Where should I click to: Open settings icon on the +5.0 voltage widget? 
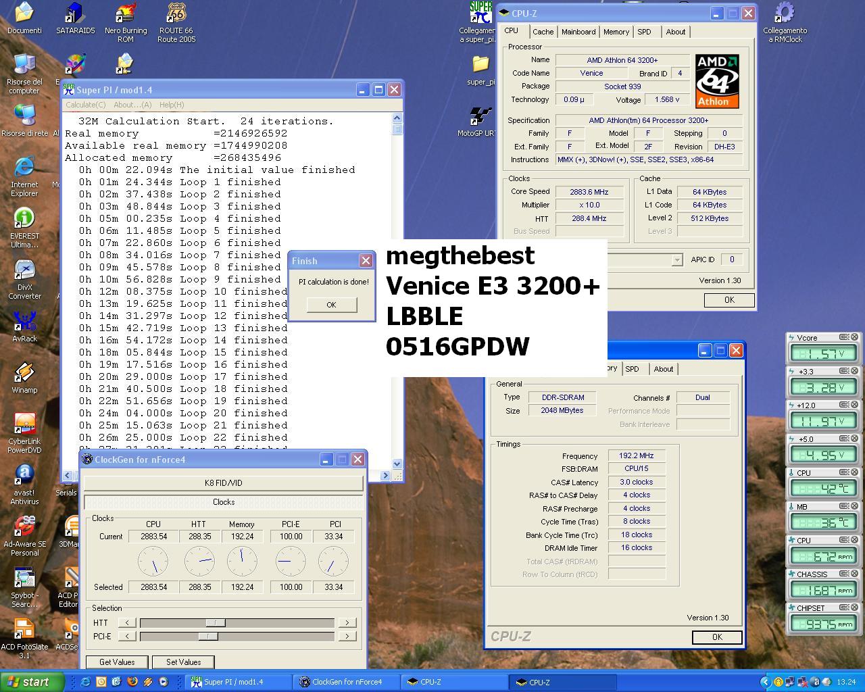click(x=844, y=439)
